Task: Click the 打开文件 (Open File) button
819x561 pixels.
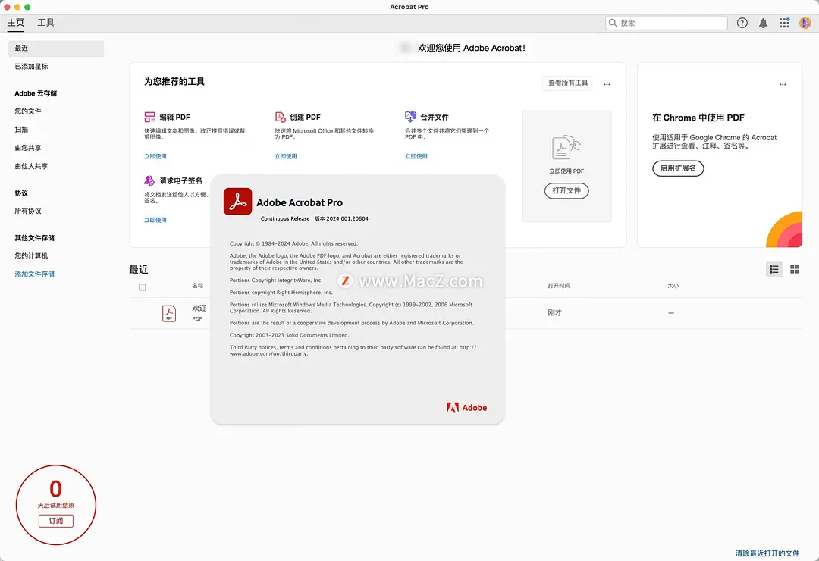Action: click(x=566, y=190)
